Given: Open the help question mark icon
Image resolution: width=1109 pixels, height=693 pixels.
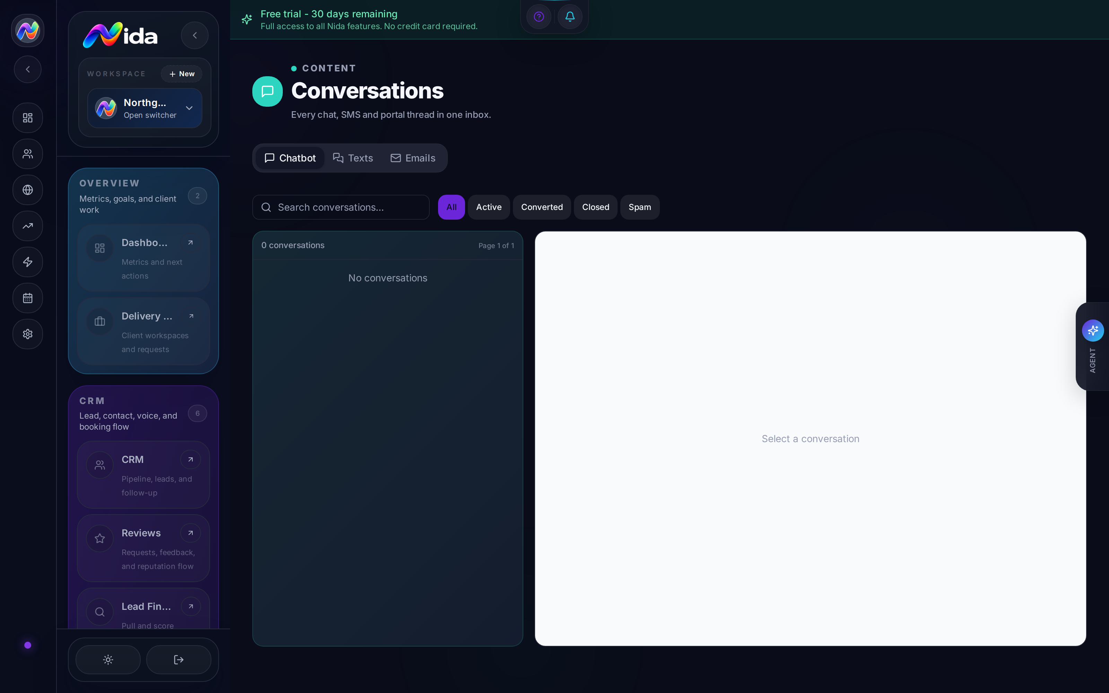Looking at the screenshot, I should click(x=539, y=17).
